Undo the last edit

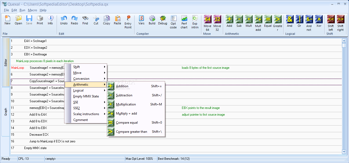point(64,20)
